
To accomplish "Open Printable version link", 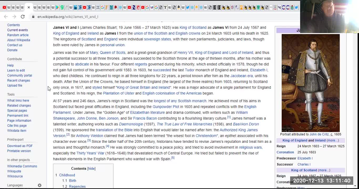I will (x=19, y=151).
